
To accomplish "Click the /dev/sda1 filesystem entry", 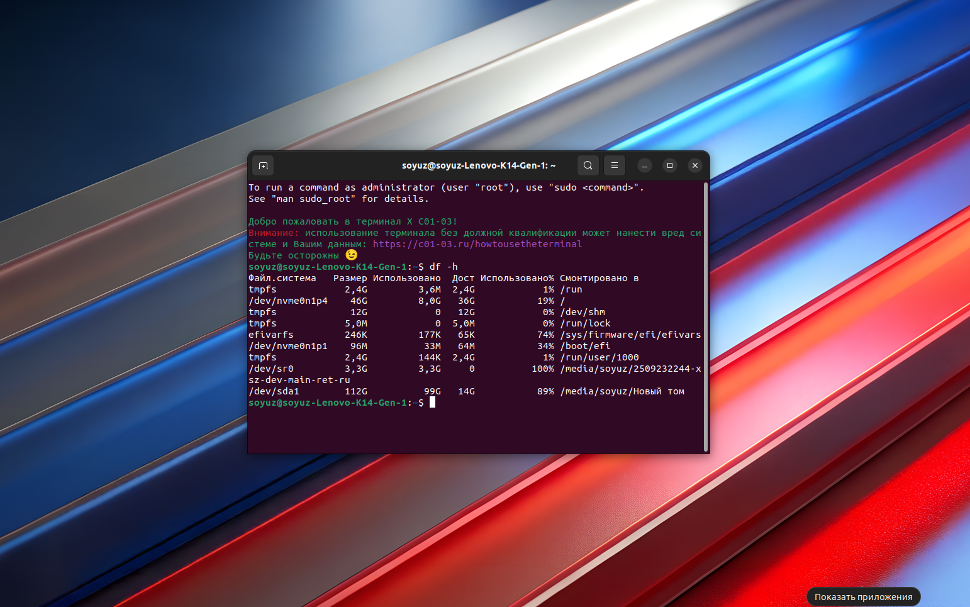I will 274,391.
